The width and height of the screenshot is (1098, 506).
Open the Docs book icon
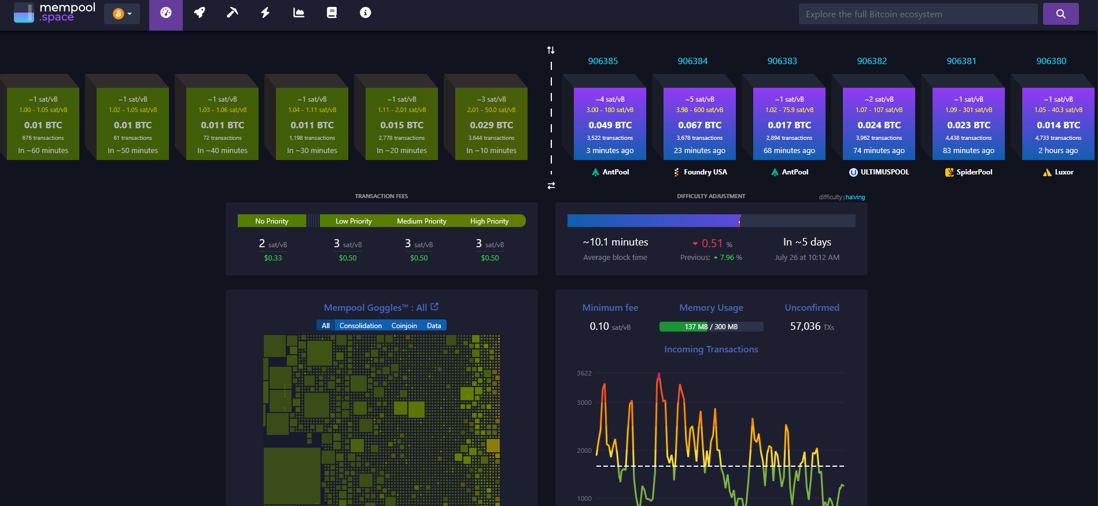point(331,13)
